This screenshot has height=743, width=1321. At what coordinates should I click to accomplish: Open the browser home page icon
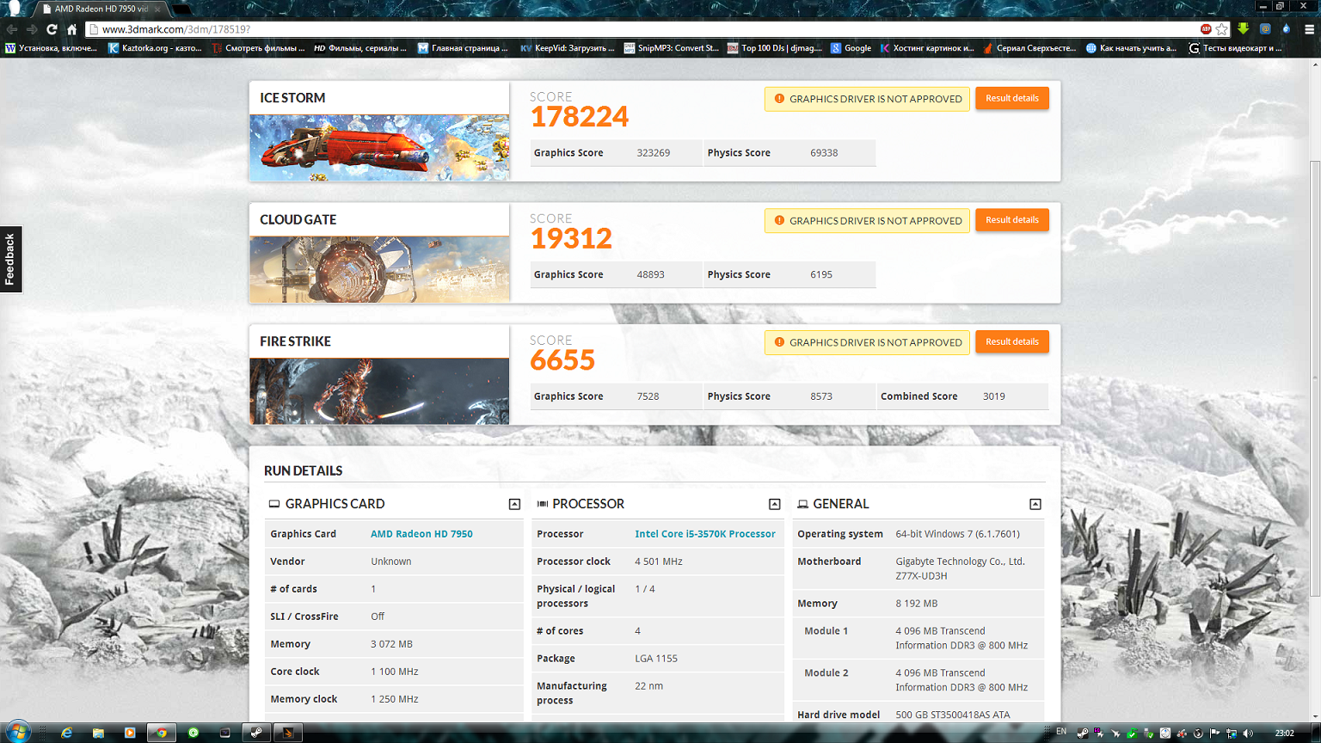pos(72,29)
